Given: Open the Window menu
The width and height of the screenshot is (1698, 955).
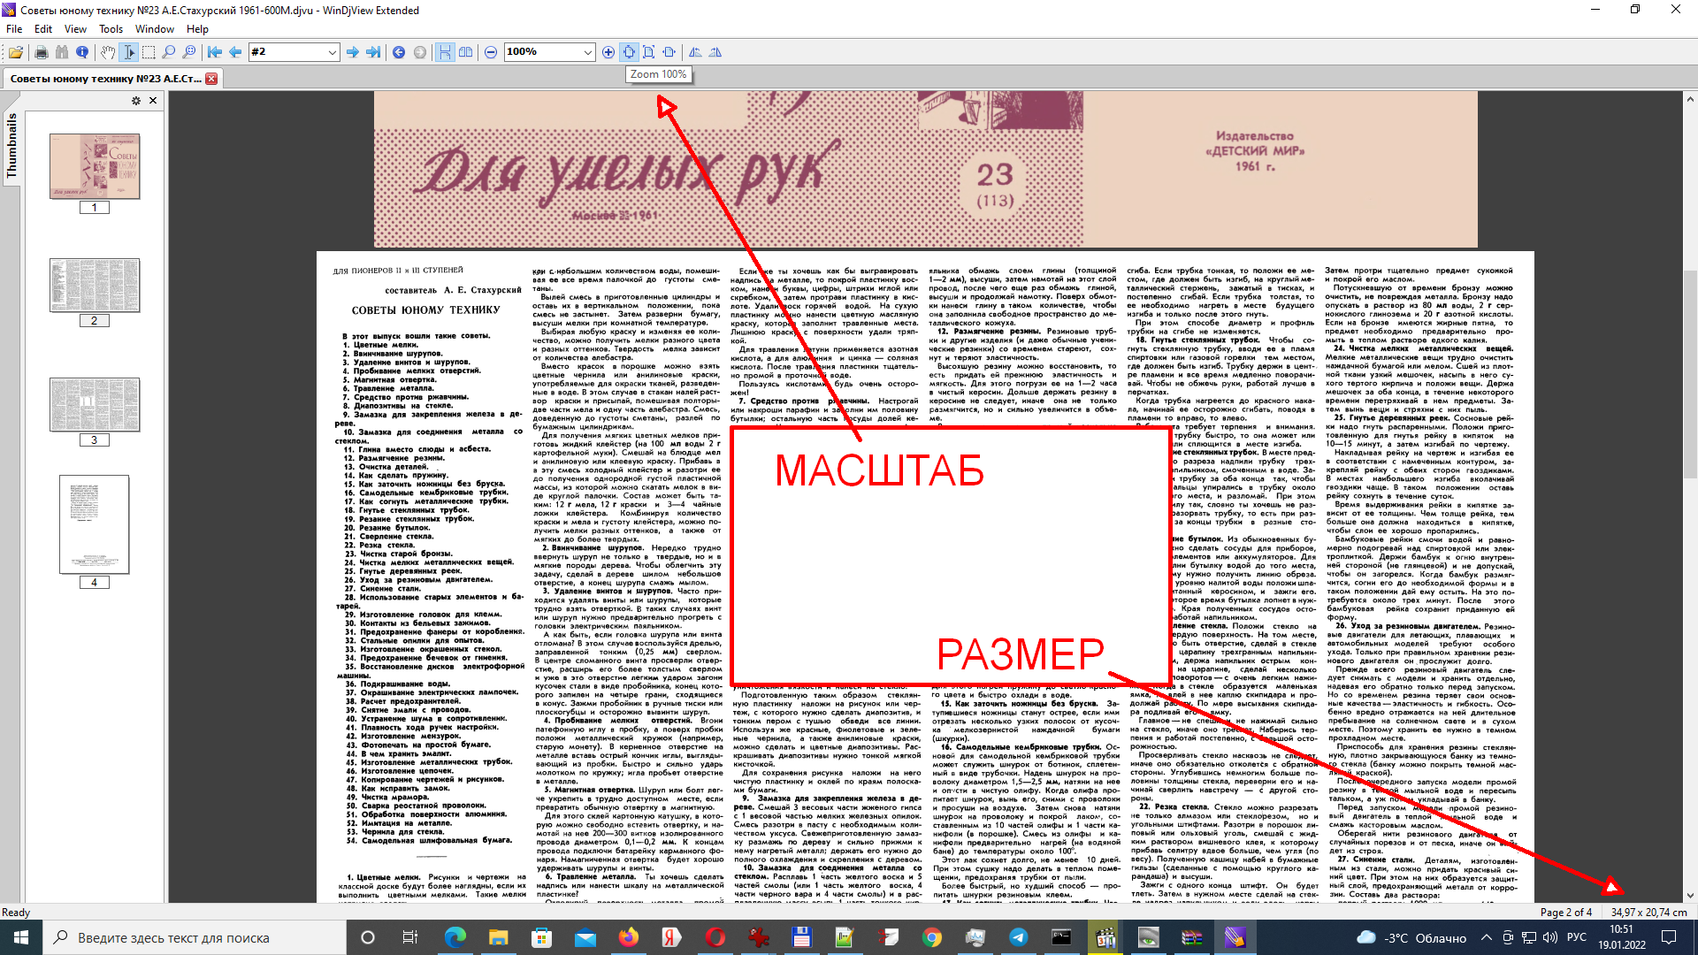Looking at the screenshot, I should [x=155, y=29].
